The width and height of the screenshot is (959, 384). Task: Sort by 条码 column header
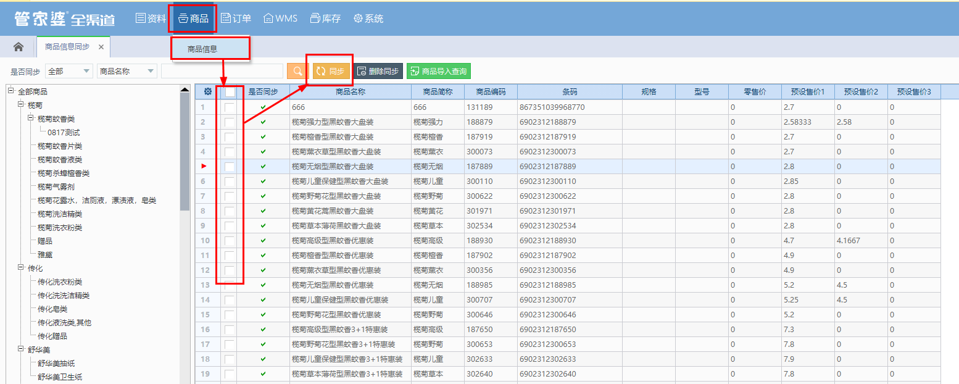570,92
